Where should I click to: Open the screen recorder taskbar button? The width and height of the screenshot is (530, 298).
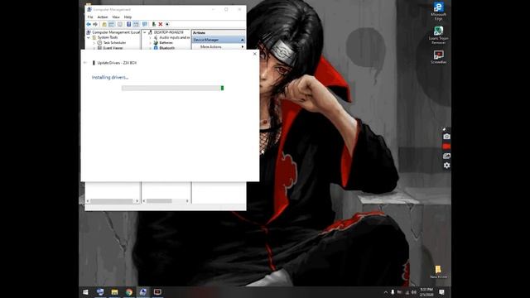157,292
